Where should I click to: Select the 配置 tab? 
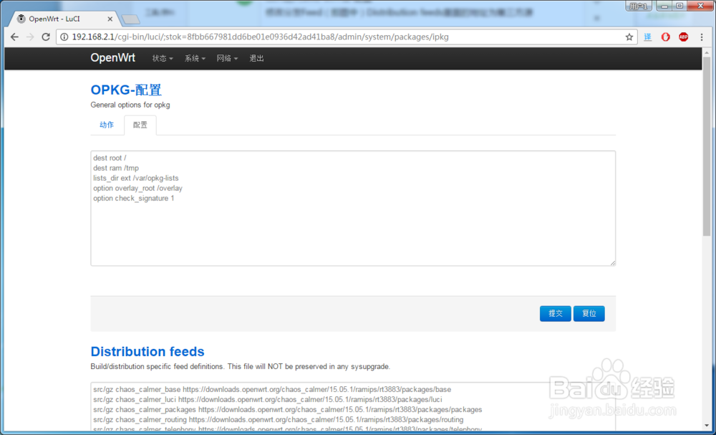pos(140,125)
